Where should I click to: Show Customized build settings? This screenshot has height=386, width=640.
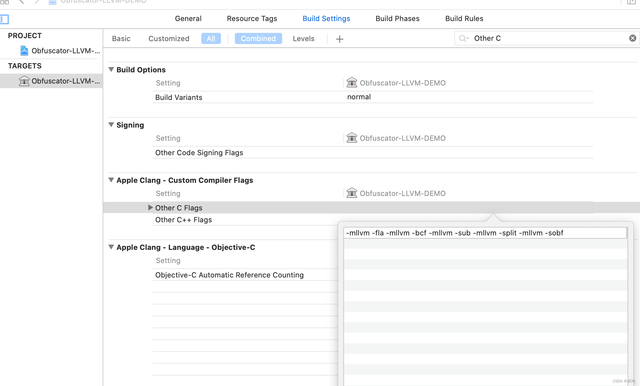[x=169, y=38]
